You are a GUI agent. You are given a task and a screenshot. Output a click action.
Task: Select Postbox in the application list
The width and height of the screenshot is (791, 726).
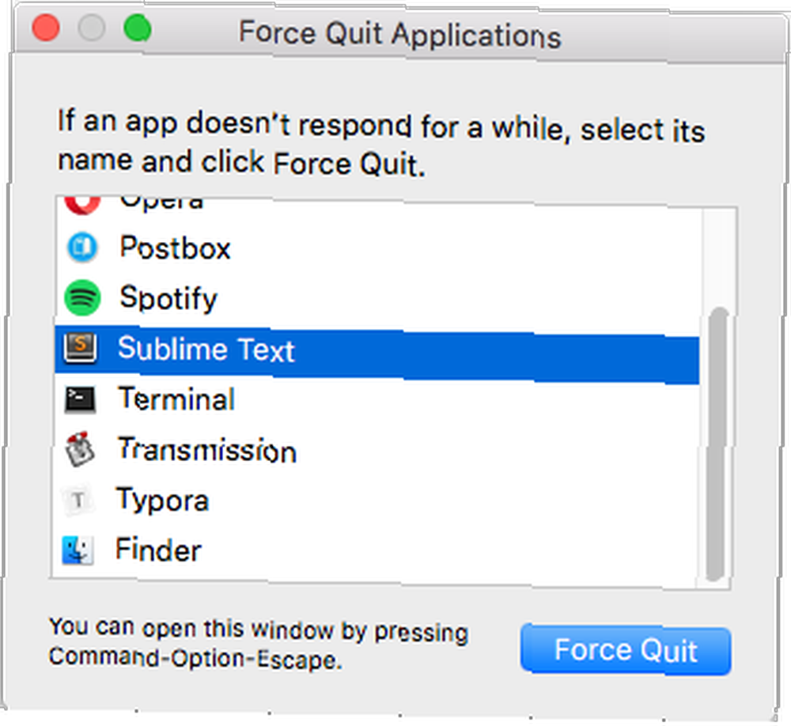[377, 248]
